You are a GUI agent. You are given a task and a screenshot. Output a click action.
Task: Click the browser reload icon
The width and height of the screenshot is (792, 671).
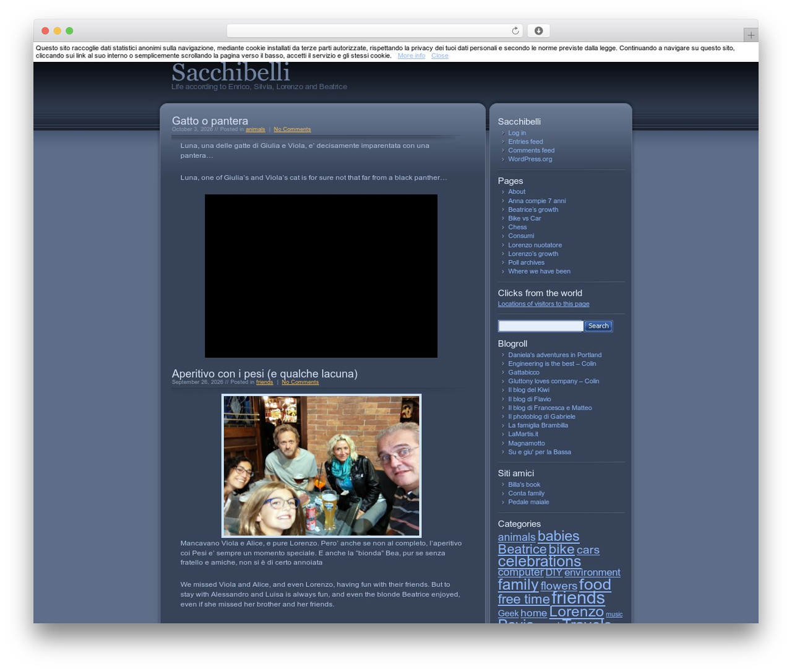[515, 31]
